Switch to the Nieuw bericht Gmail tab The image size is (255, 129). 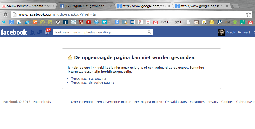click(x=28, y=6)
